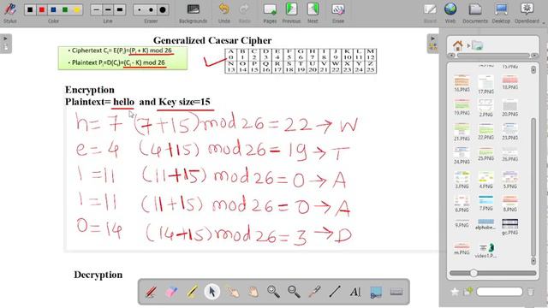The height and width of the screenshot is (308, 548).
Task: Choose the thin line width
Action: pyautogui.click(x=96, y=9)
